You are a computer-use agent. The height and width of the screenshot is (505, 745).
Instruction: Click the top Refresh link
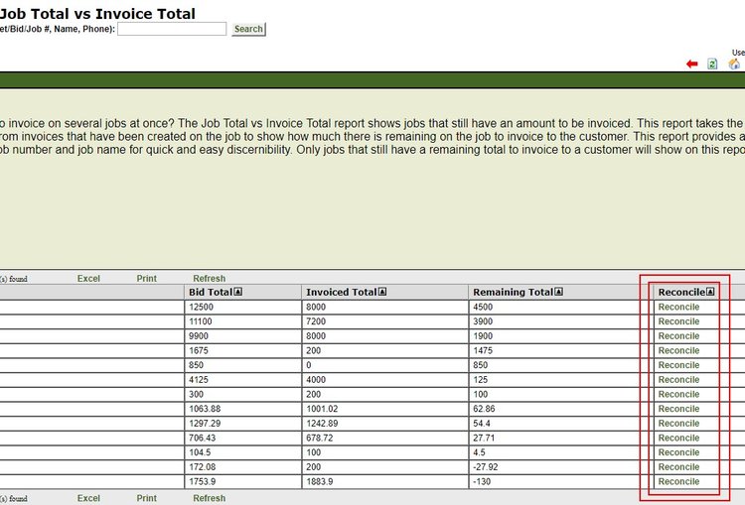[209, 279]
